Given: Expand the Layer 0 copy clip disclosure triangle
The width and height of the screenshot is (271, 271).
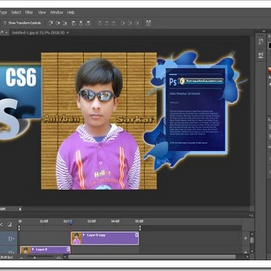Looking at the screenshot, I should (x=84, y=234).
